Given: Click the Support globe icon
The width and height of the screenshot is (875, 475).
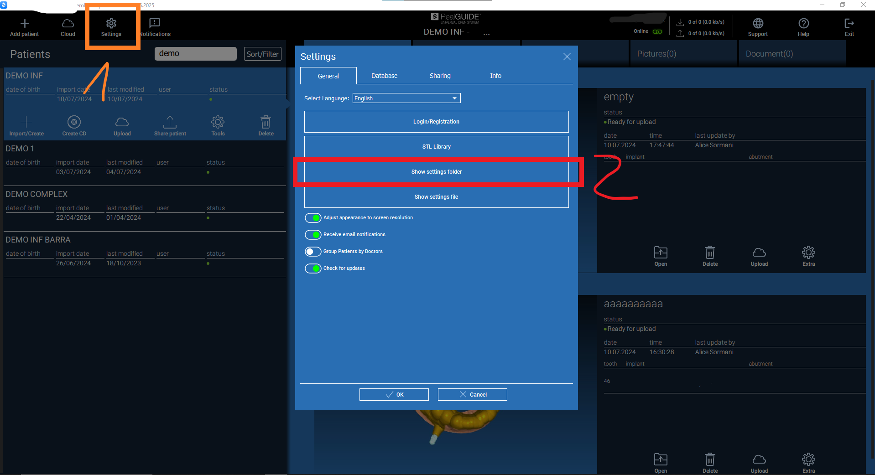Looking at the screenshot, I should [x=758, y=24].
